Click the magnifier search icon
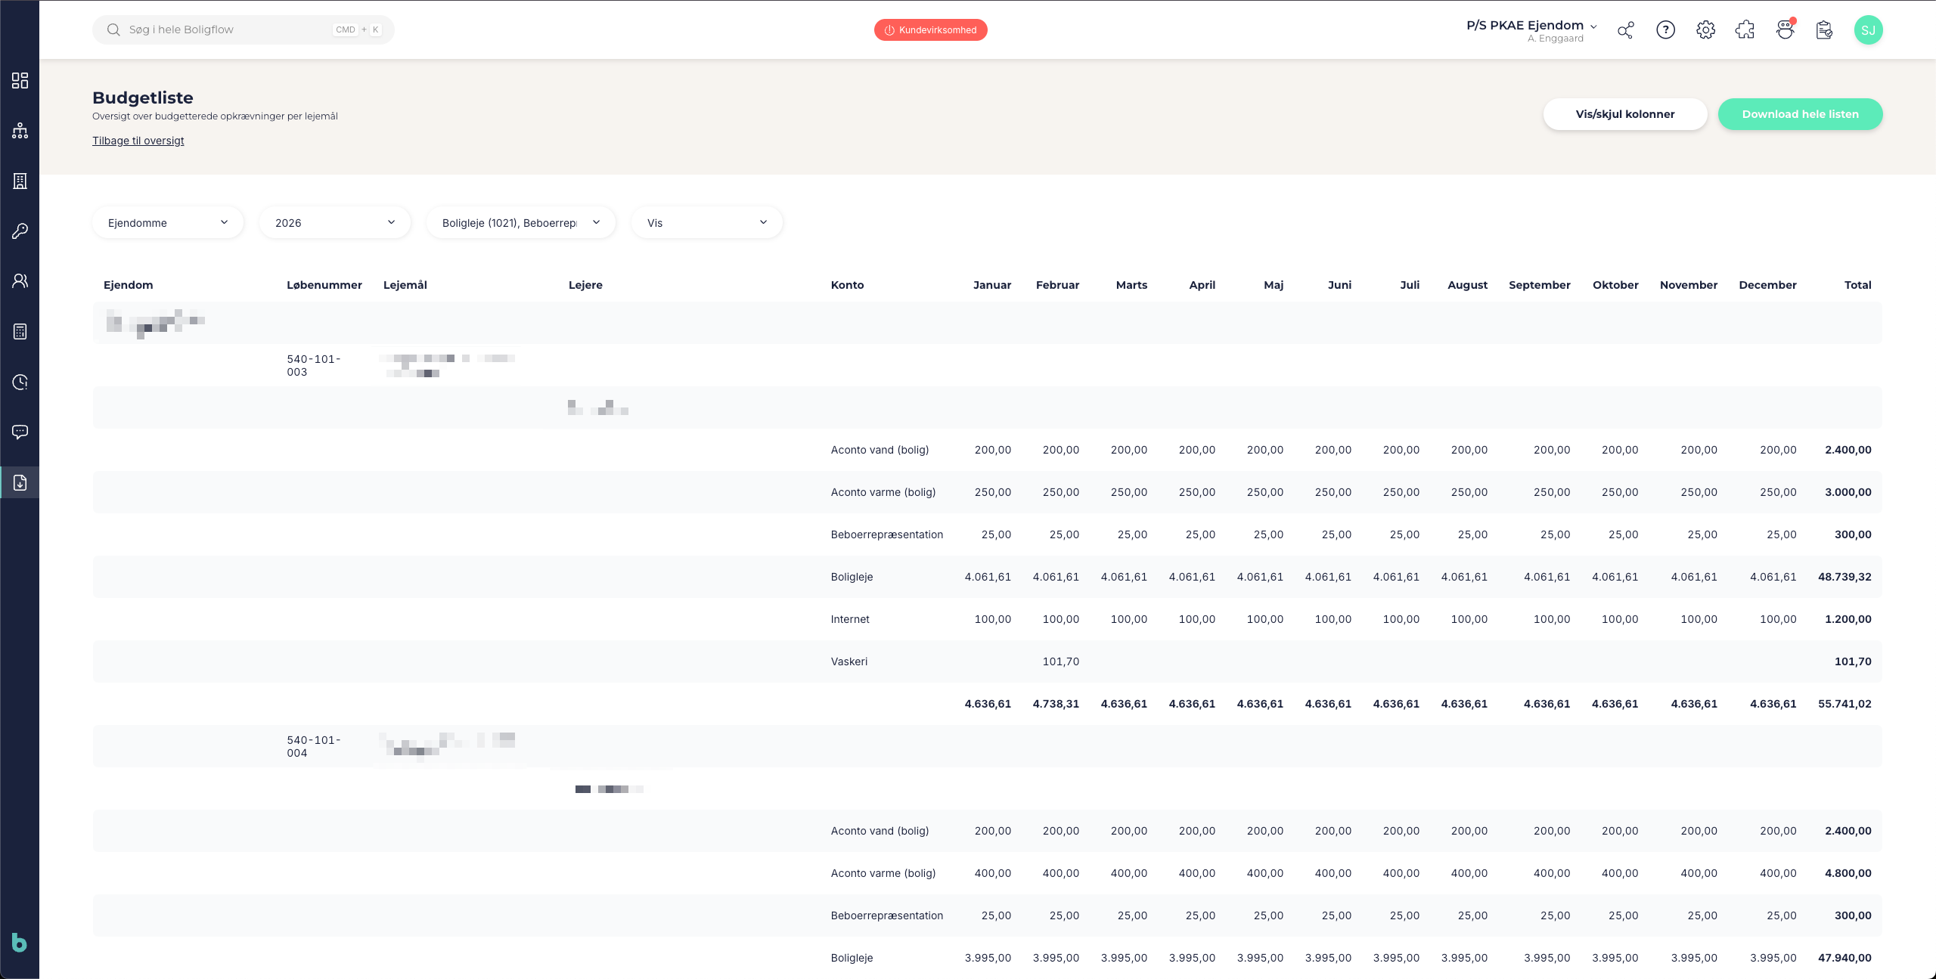Screen dimensions: 1936x979 tap(113, 30)
